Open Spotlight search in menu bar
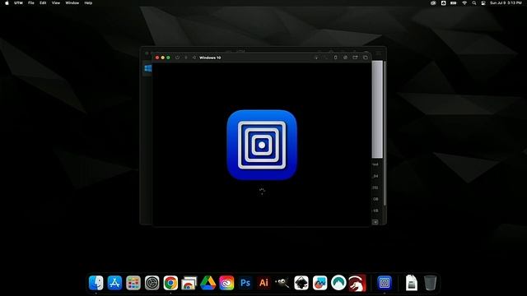527x296 pixels. (x=474, y=3)
